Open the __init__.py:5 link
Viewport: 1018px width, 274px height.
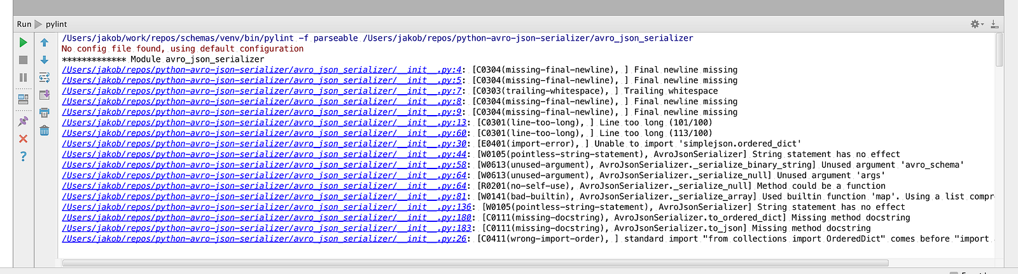pyautogui.click(x=262, y=80)
